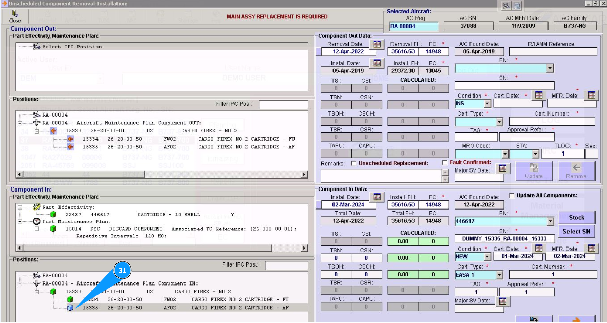Image resolution: width=607 pixels, height=323 pixels.
Task: Click the Stock button
Action: point(576,217)
